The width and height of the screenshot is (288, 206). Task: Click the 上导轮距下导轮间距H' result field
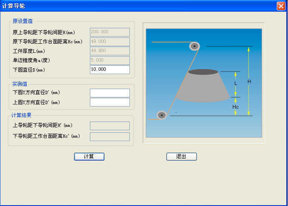109,126
